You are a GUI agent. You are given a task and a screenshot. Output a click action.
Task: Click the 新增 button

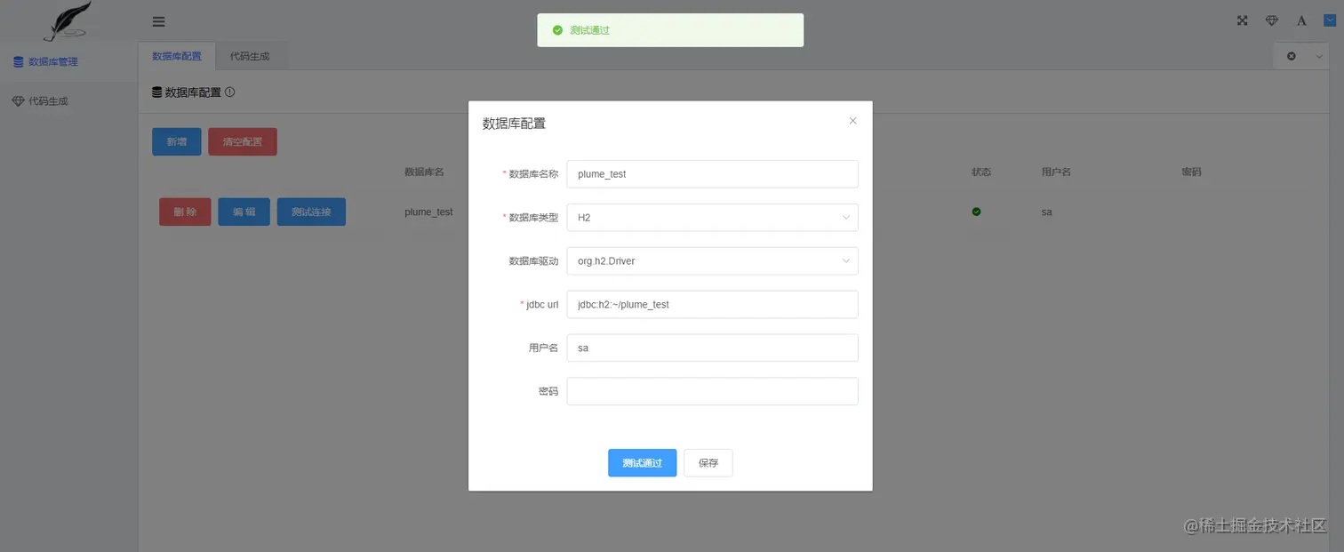pyautogui.click(x=177, y=141)
